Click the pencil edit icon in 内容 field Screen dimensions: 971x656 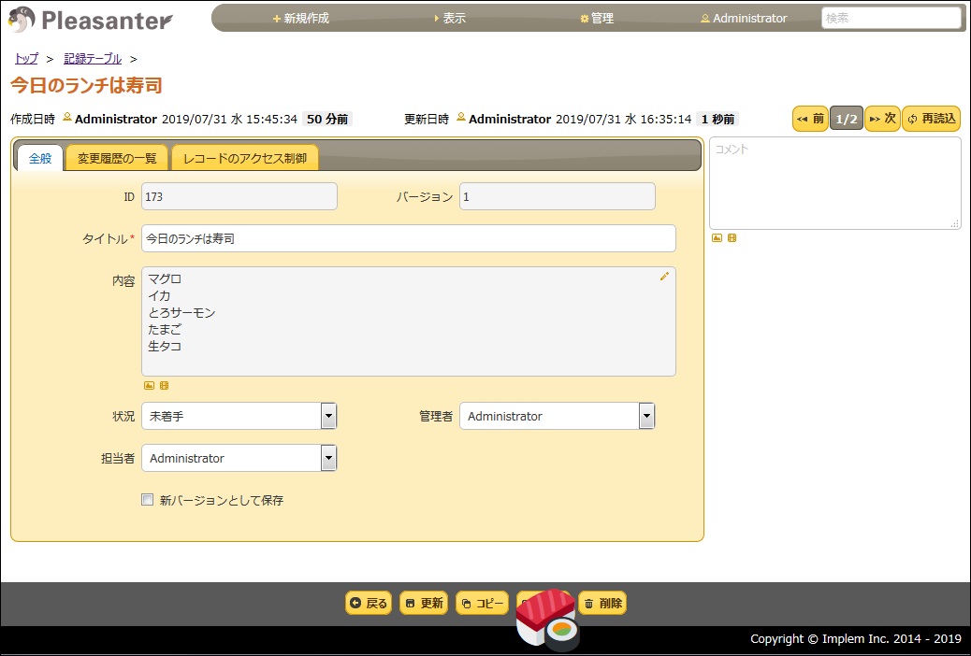pyautogui.click(x=664, y=277)
